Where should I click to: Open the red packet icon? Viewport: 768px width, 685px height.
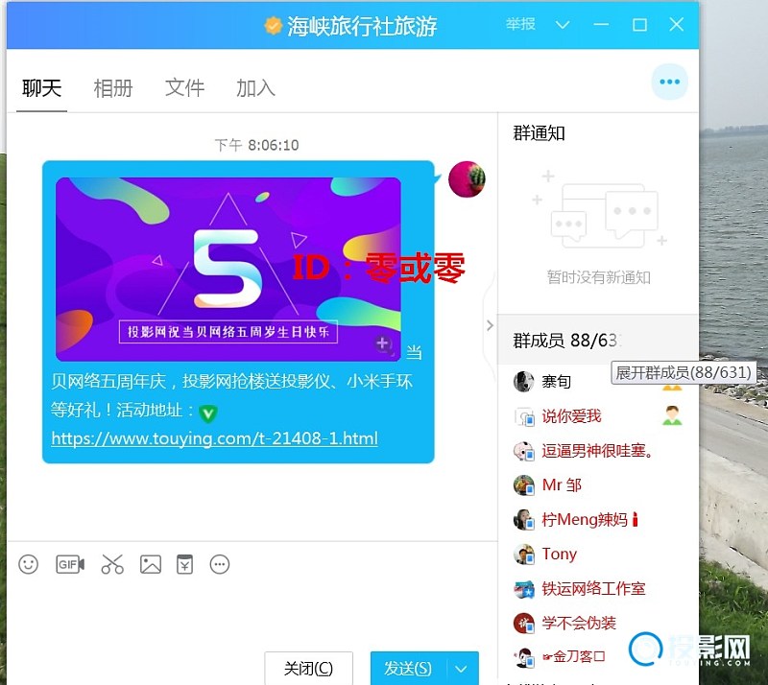184,564
